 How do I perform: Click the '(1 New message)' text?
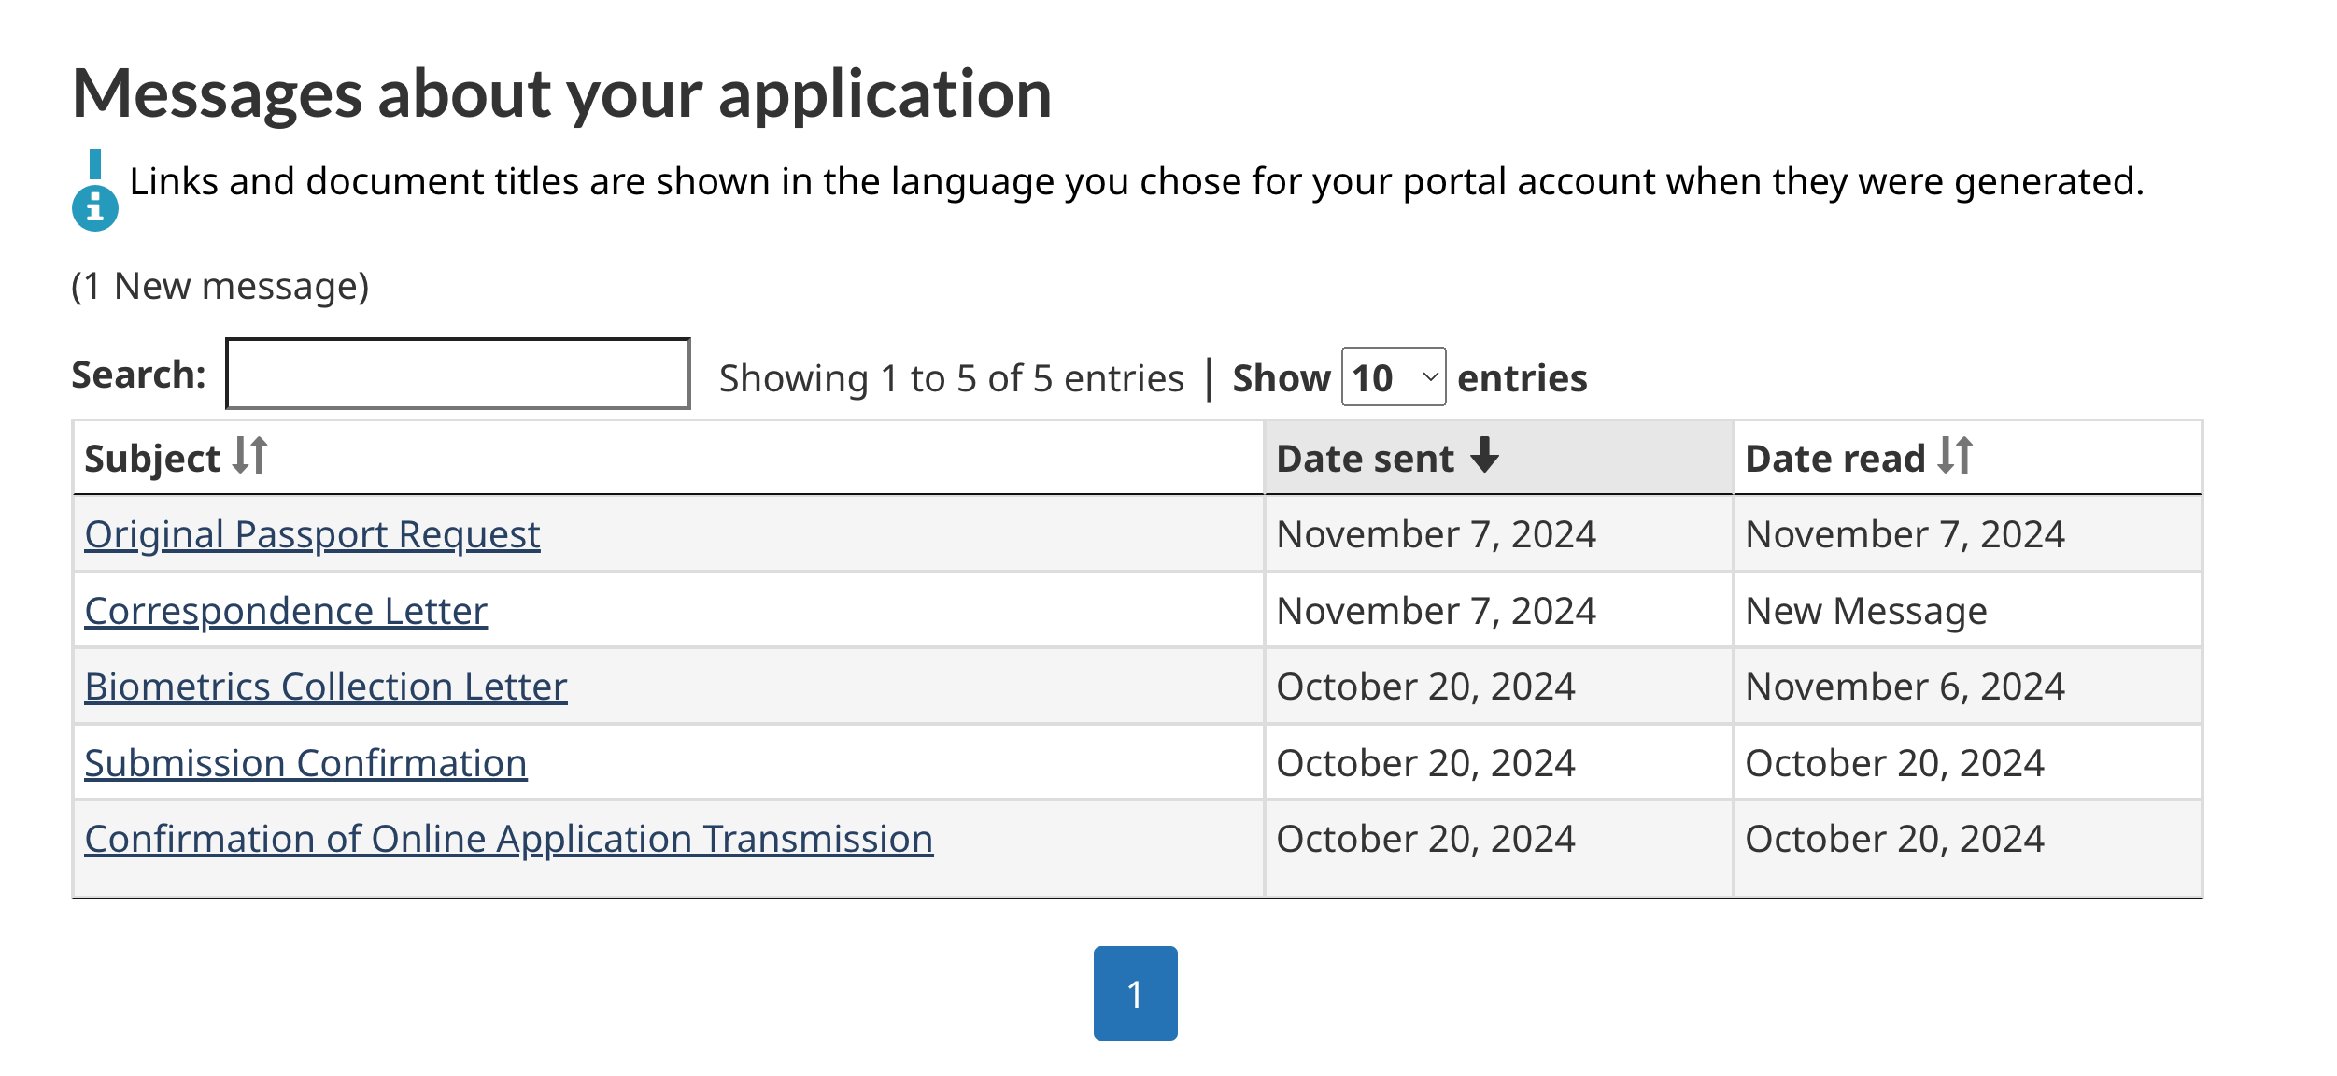click(x=220, y=286)
